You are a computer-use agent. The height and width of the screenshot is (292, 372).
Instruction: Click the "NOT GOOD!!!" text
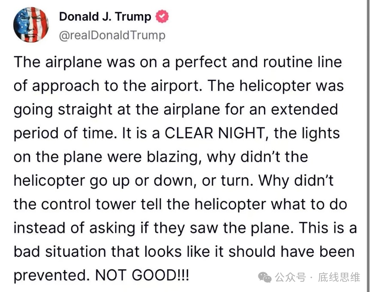[x=142, y=275]
